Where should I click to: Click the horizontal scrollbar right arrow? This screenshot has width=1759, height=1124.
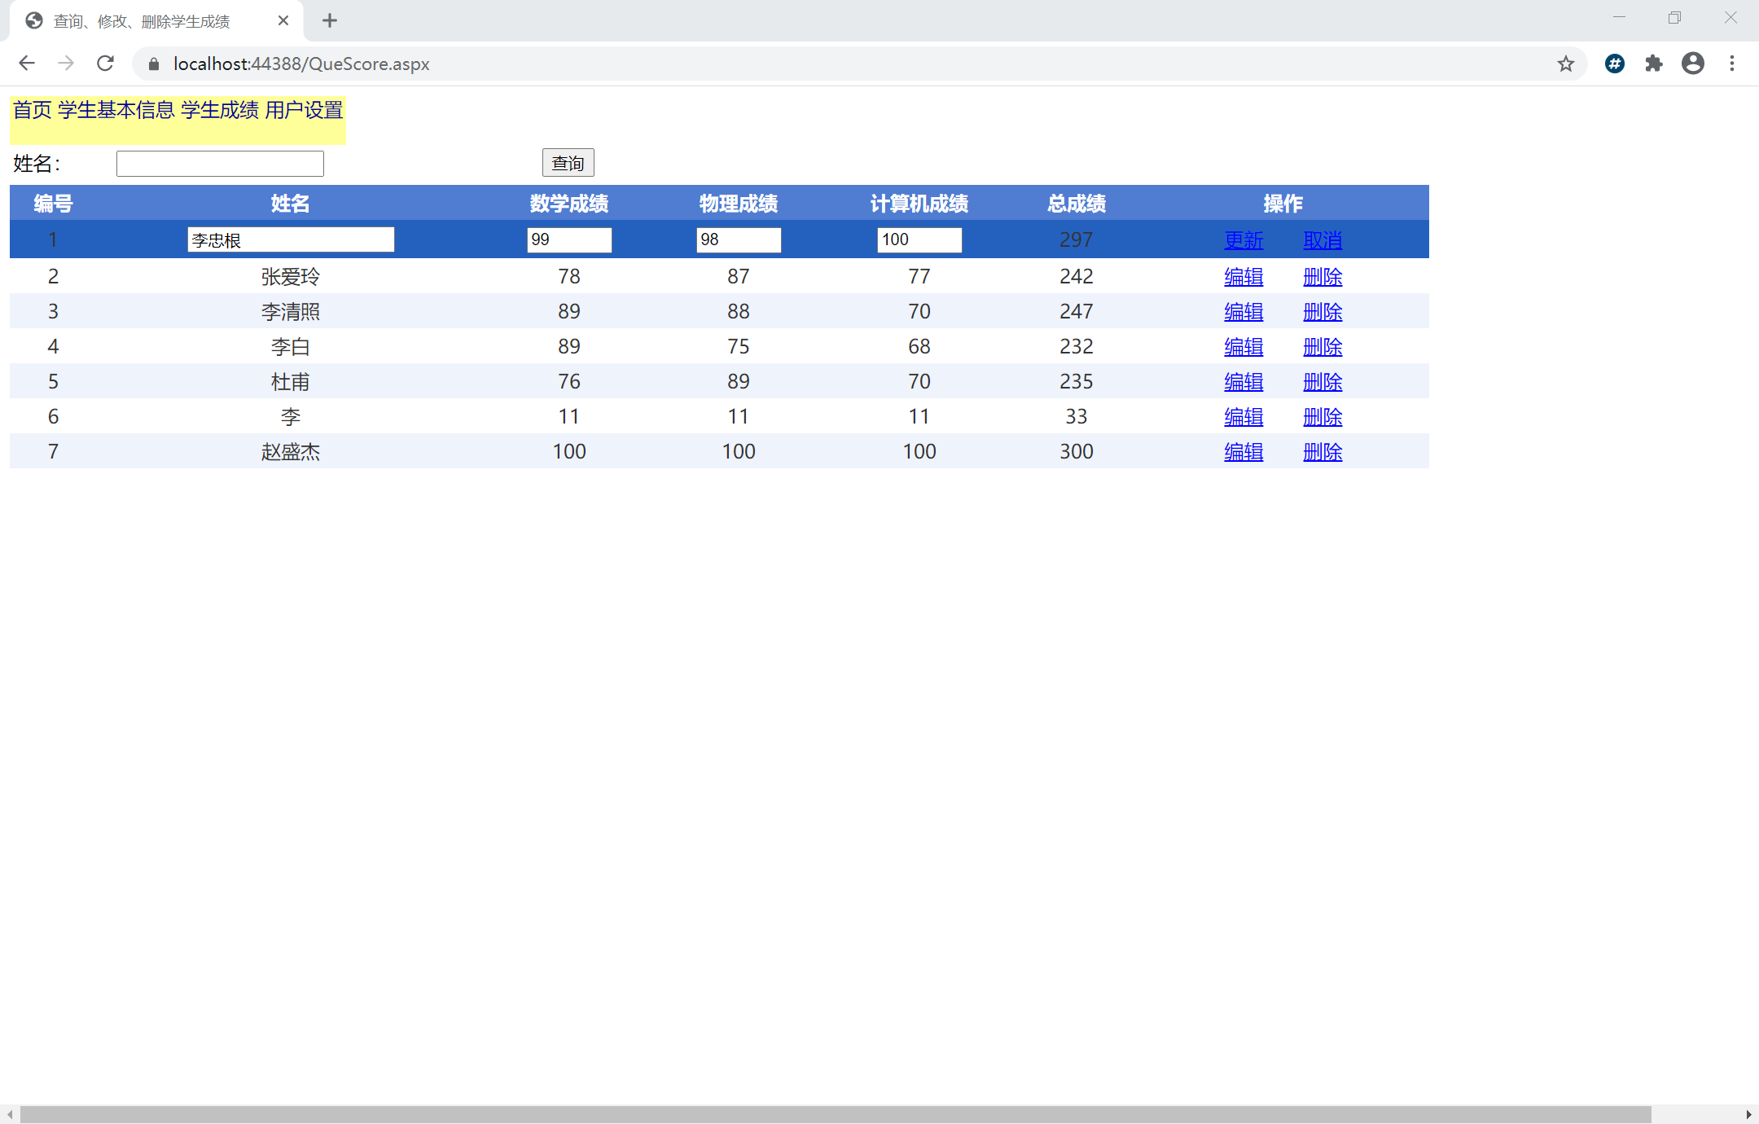[x=1748, y=1114]
